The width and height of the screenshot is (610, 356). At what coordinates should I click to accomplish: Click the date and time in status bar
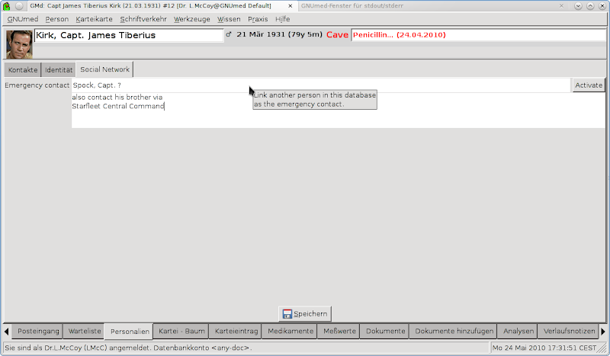pyautogui.click(x=544, y=348)
